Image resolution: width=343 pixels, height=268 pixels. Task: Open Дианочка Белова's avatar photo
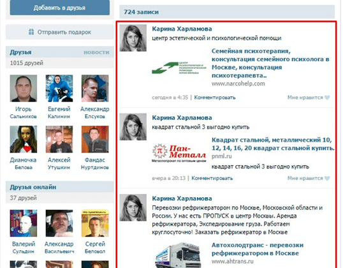click(24, 139)
